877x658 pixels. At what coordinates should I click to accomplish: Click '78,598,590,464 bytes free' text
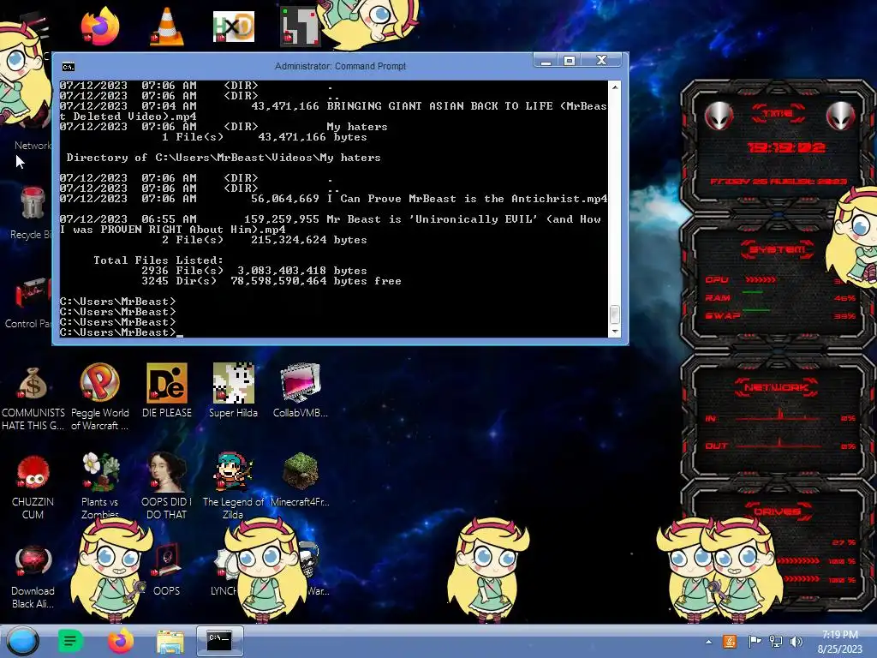click(316, 281)
